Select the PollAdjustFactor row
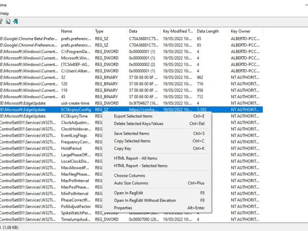Viewport: 308px width, 231px height. pyautogui.click(x=131, y=206)
